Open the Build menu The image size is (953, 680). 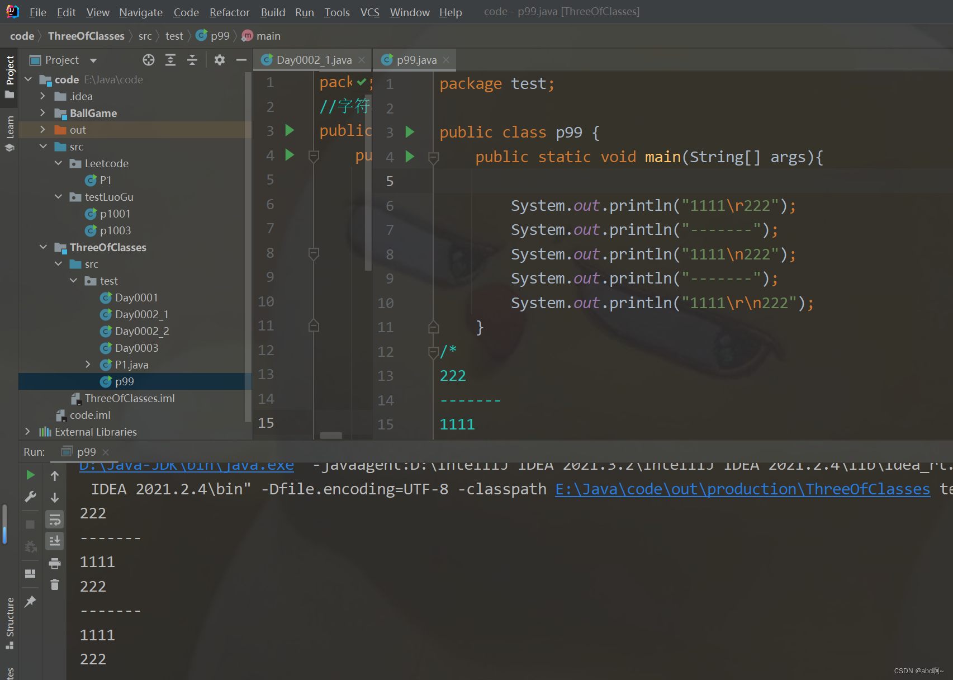pyautogui.click(x=273, y=12)
